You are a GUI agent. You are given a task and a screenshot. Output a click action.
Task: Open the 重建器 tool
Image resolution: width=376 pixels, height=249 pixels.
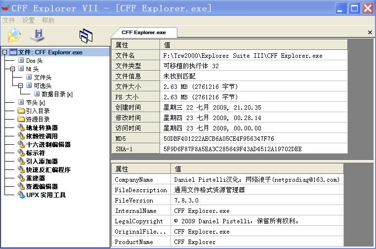(x=36, y=178)
